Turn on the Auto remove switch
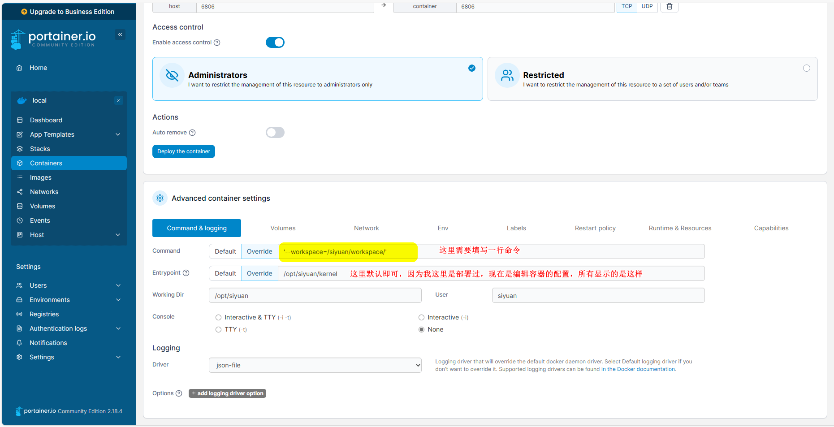The image size is (834, 427). pyautogui.click(x=275, y=133)
